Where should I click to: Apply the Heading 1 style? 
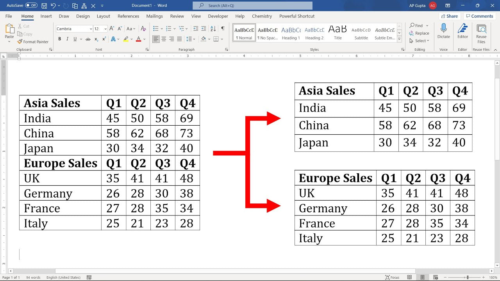pos(291,32)
